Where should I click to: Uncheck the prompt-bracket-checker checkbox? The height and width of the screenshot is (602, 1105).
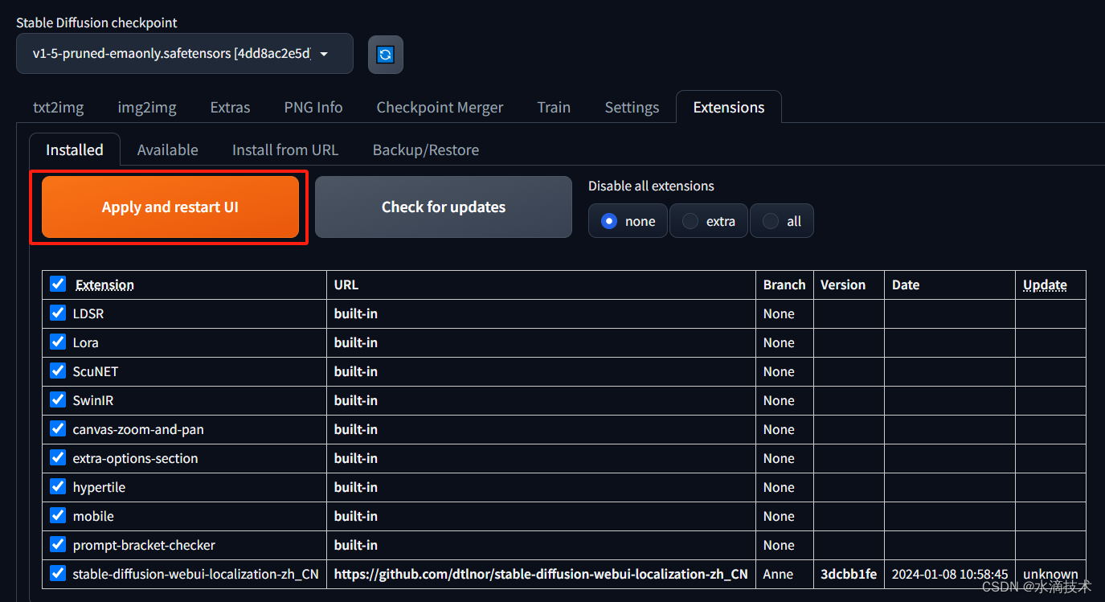(58, 544)
